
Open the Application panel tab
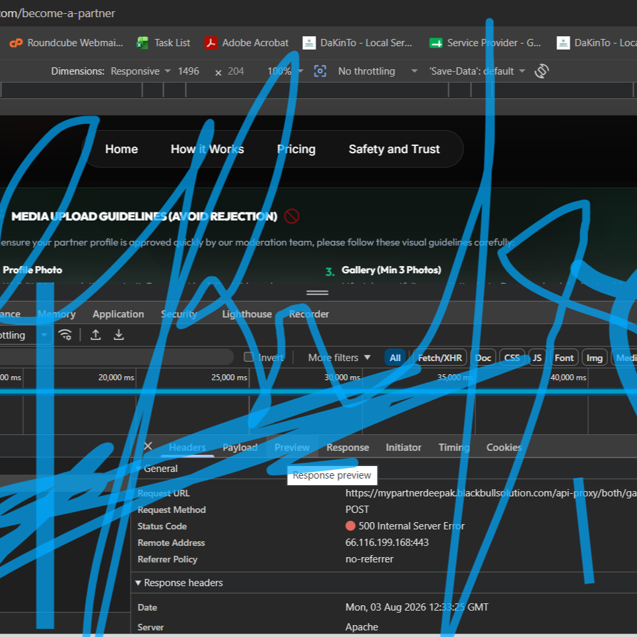click(x=118, y=314)
